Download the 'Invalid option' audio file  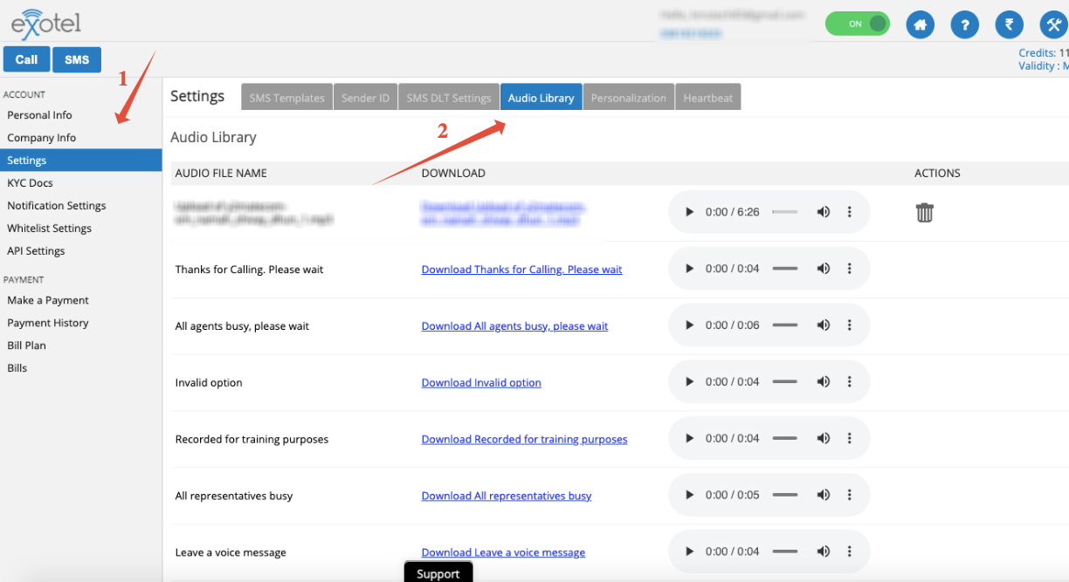click(481, 383)
